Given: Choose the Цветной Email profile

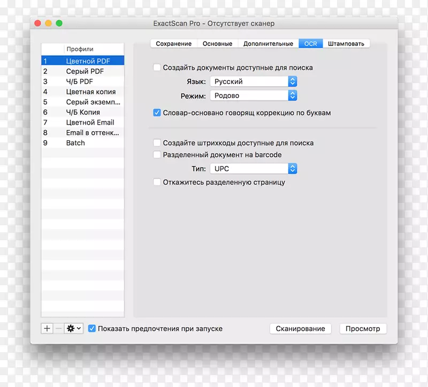Looking at the screenshot, I should pos(83,123).
